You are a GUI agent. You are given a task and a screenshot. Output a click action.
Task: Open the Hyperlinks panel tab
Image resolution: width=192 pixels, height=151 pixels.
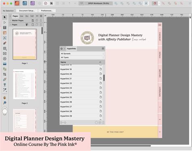point(71,49)
